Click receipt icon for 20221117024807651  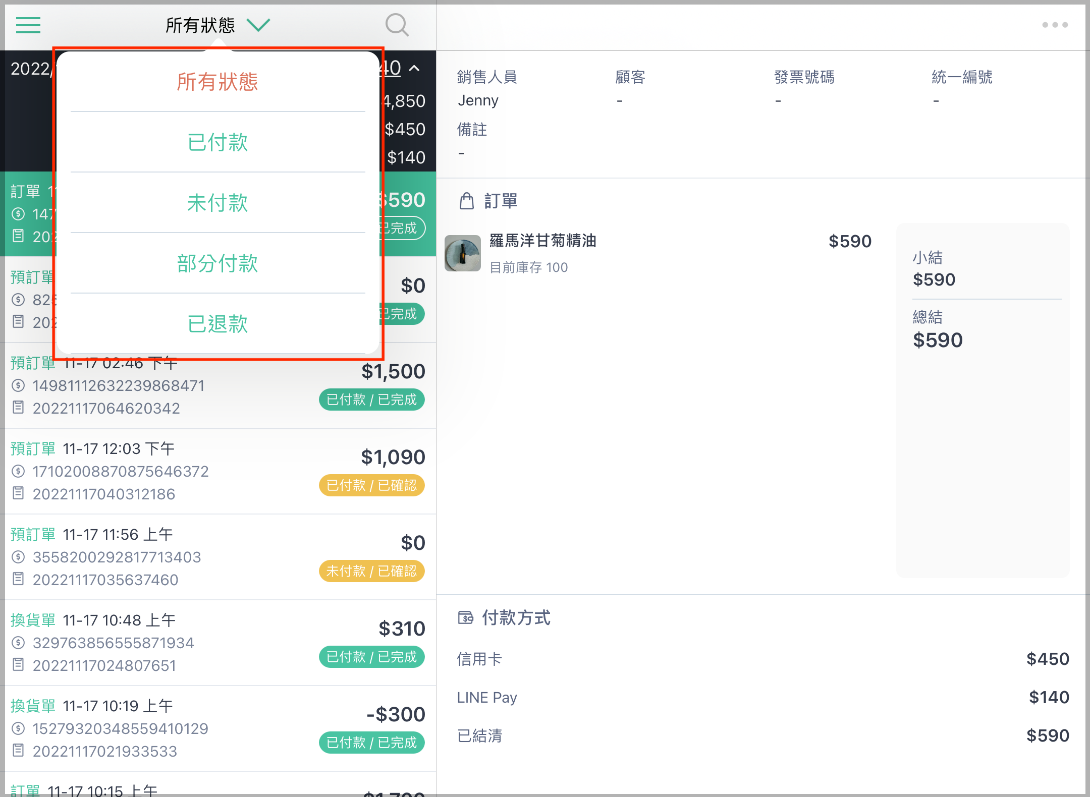click(18, 664)
